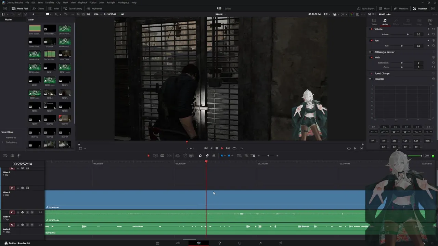438x246 pixels.
Task: Enable the Equalizer section
Action: (x=370, y=79)
